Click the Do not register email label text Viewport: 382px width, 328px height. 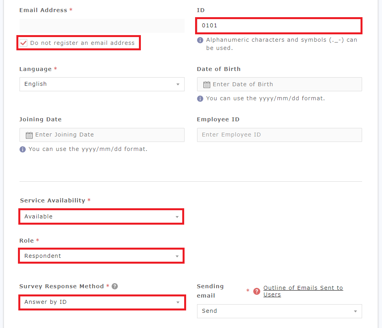tap(82, 43)
